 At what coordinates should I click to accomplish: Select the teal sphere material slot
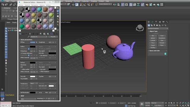point(39,10)
